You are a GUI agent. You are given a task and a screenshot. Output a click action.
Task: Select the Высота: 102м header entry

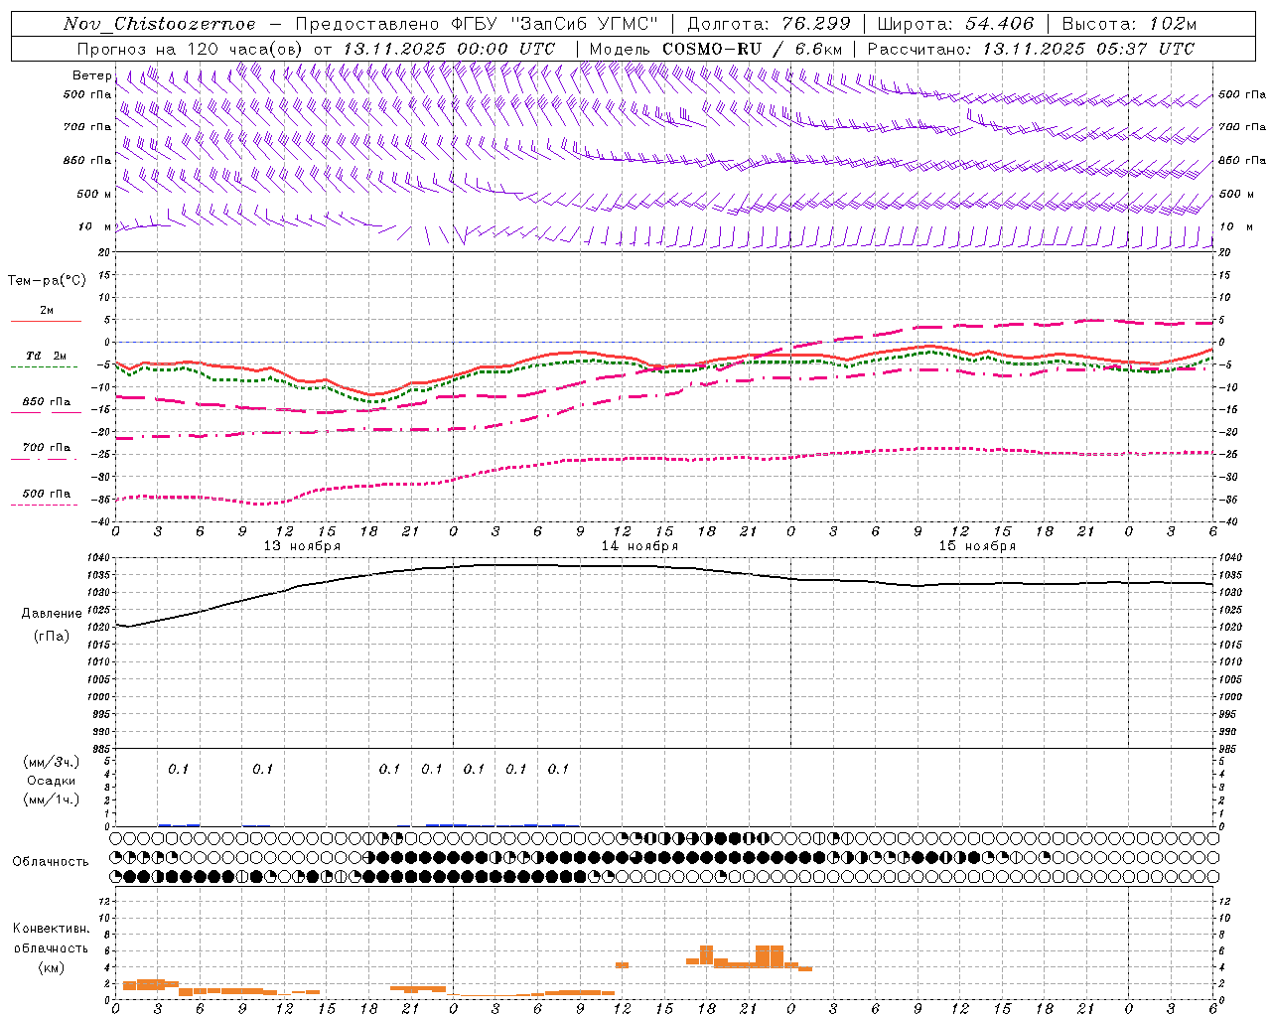click(x=1129, y=24)
